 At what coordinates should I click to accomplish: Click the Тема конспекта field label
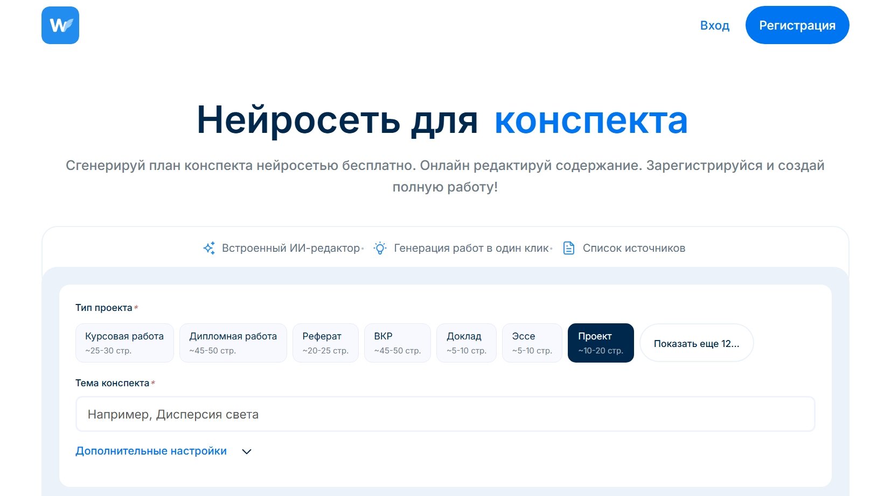[112, 383]
